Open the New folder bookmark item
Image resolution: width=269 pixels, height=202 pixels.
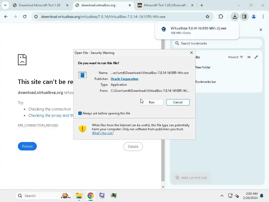[203, 67]
